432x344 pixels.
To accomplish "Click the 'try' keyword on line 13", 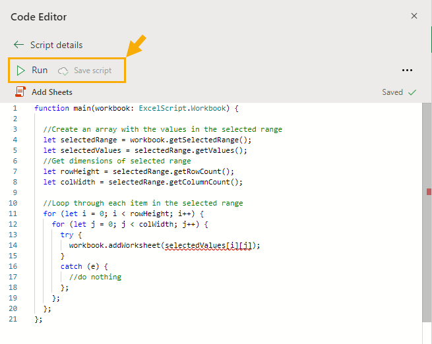I will click(67, 235).
